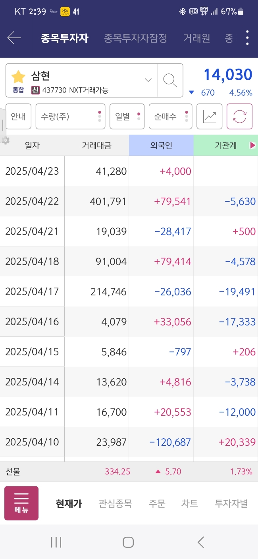Toggle the favorite star for 삼현

pos(18,77)
